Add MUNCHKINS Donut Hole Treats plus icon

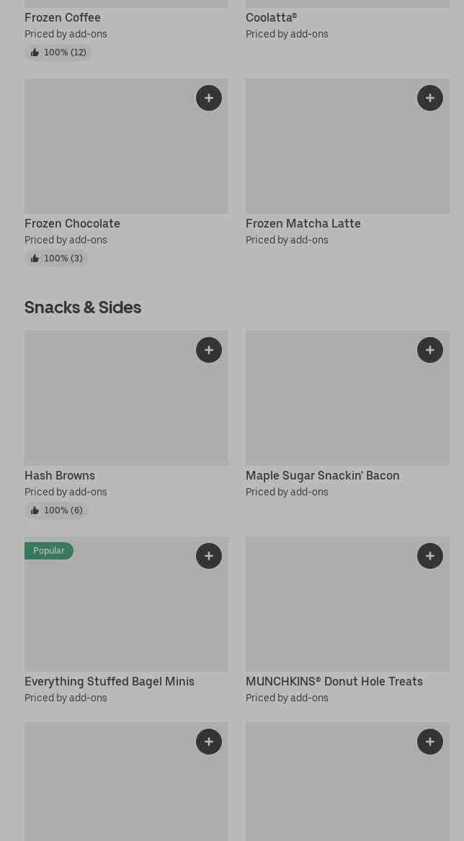(x=430, y=556)
